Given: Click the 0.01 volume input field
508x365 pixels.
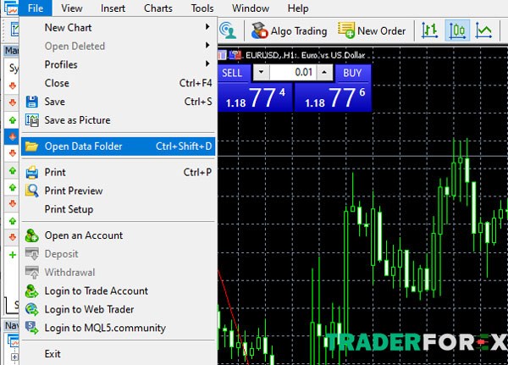Looking at the screenshot, I should click(293, 72).
